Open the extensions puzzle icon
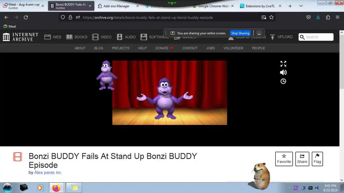Viewport: 344px width, 193px height. (x=328, y=17)
